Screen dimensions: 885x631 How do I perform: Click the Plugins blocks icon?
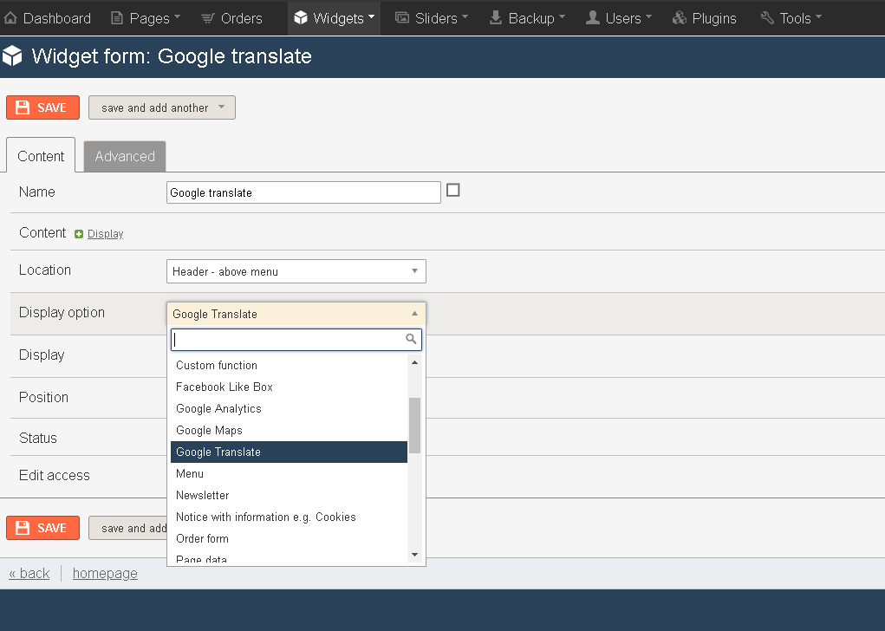click(x=680, y=18)
